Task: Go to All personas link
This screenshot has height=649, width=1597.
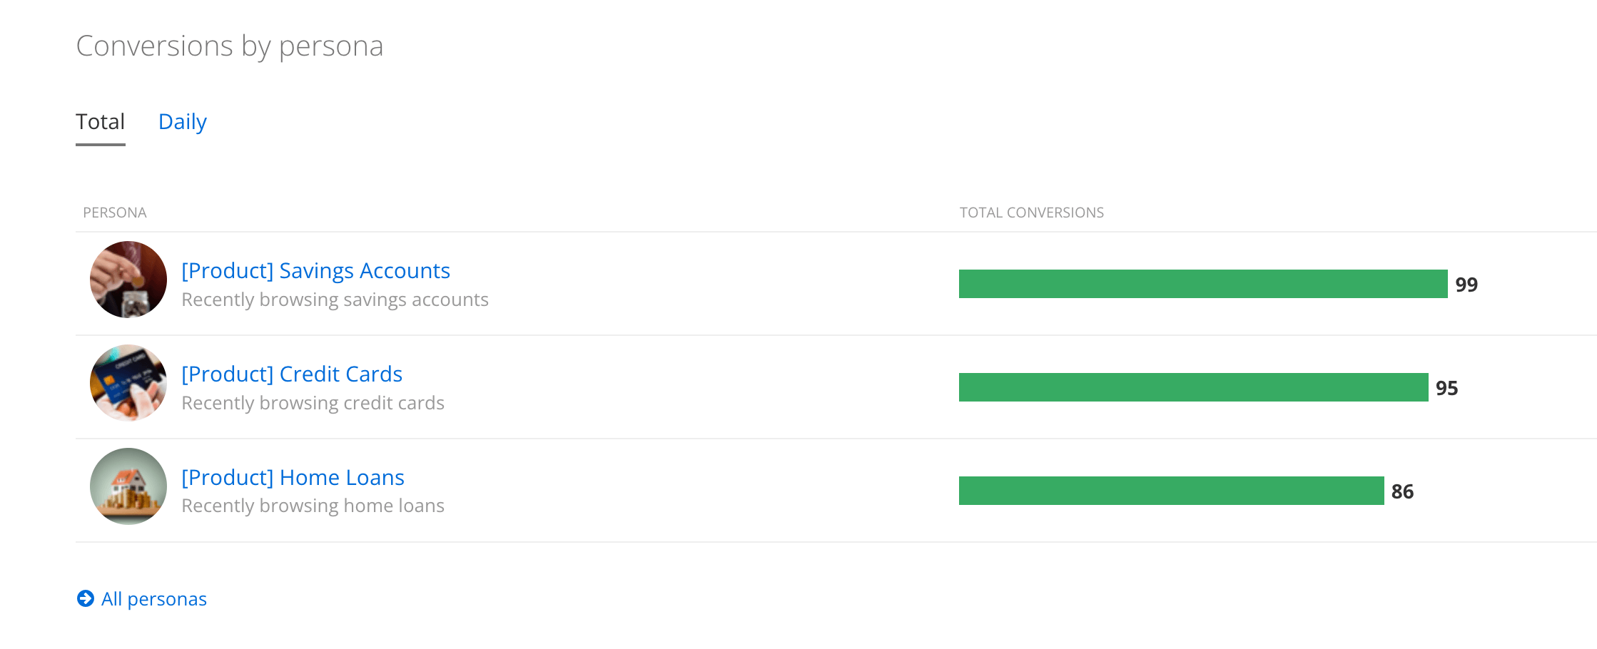Action: (x=154, y=599)
